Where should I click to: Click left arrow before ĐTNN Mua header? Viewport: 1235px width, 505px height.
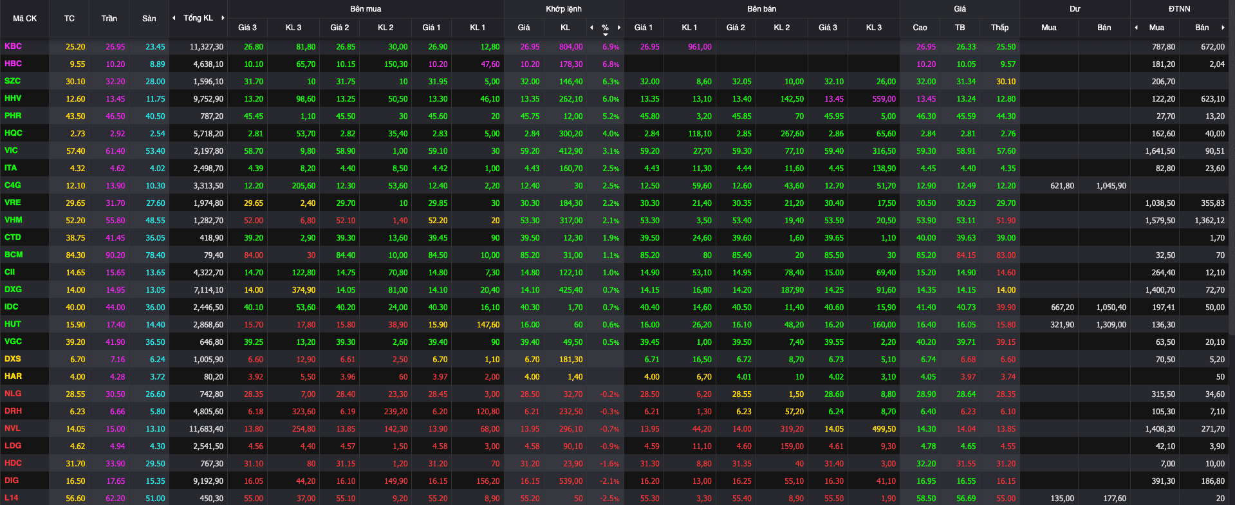[1136, 28]
